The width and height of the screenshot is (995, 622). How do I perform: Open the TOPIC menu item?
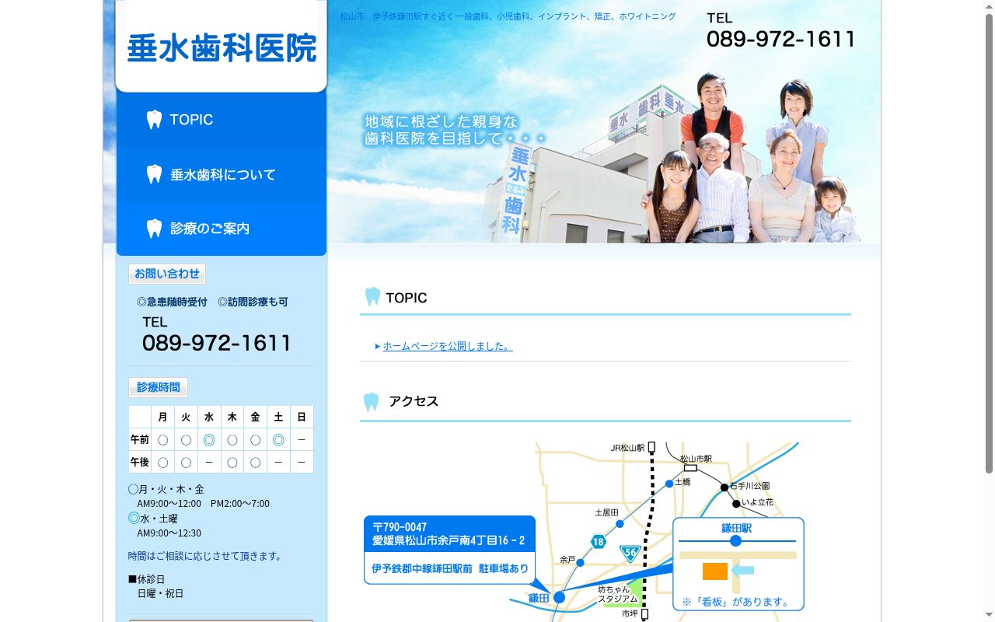pos(222,120)
